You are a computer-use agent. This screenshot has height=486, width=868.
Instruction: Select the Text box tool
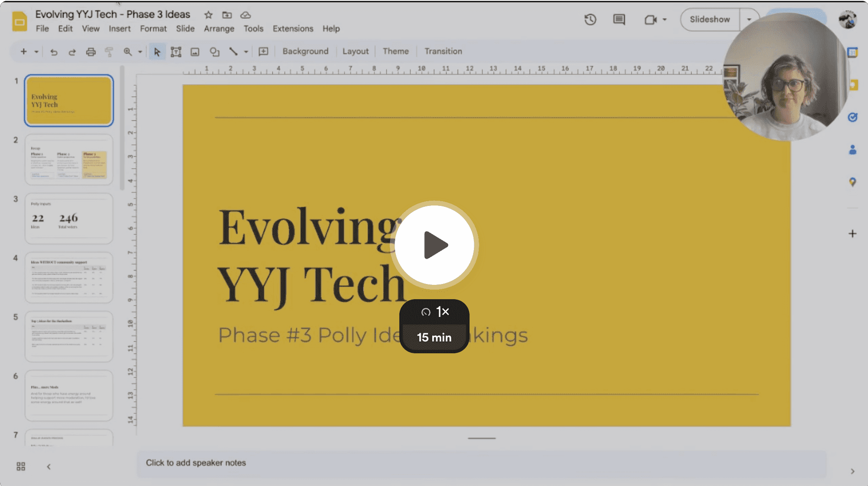click(x=176, y=51)
